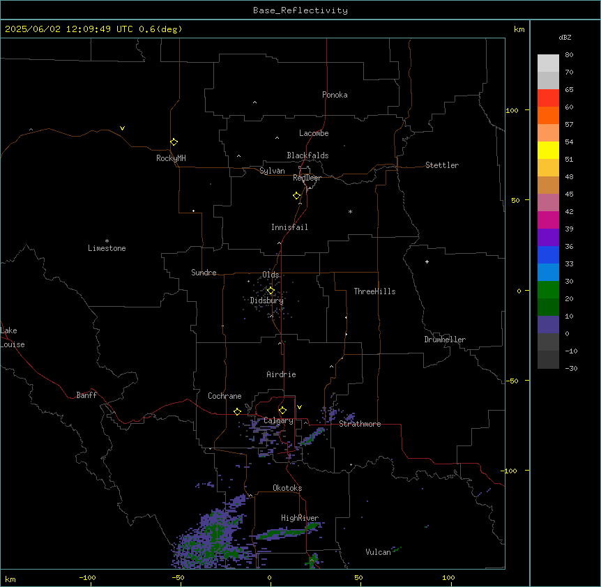Click the -50 tick on the horizontal axis
The width and height of the screenshot is (601, 587).
[178, 577]
